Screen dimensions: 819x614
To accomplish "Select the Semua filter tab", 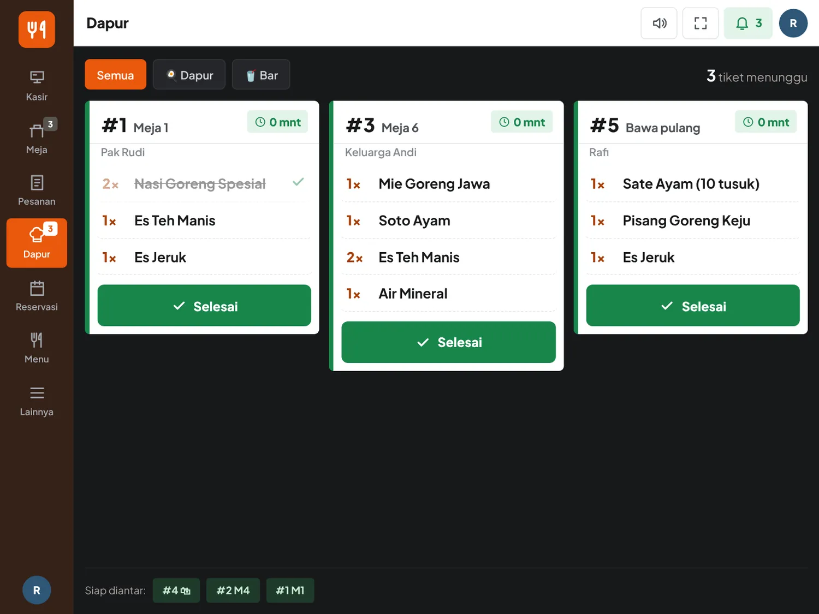I will [115, 75].
